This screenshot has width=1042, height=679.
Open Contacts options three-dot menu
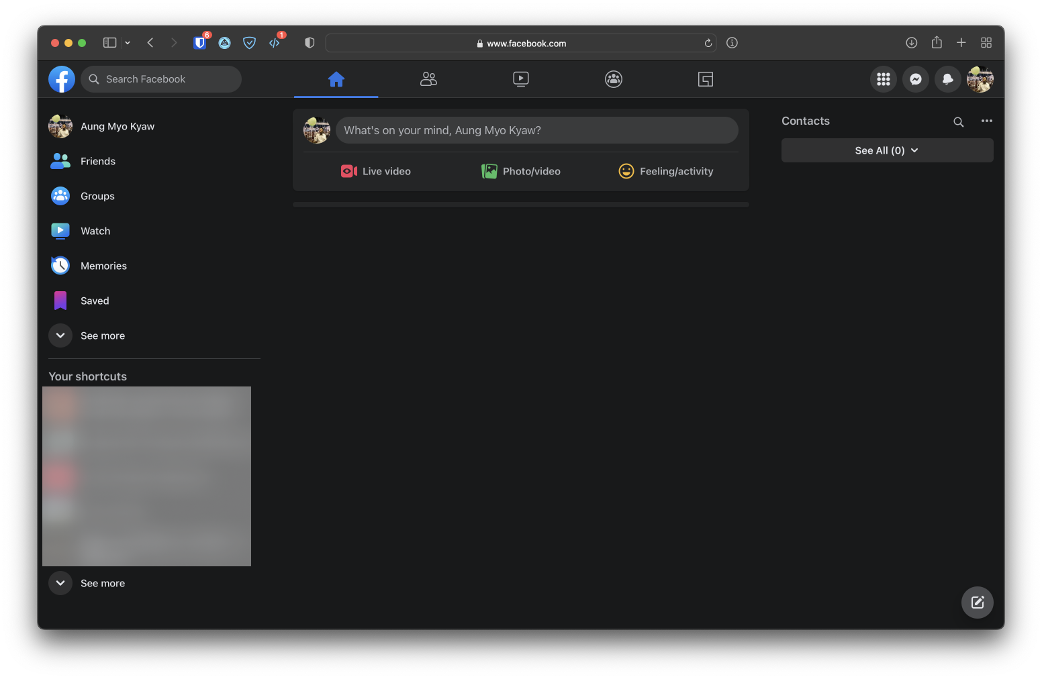pyautogui.click(x=986, y=121)
